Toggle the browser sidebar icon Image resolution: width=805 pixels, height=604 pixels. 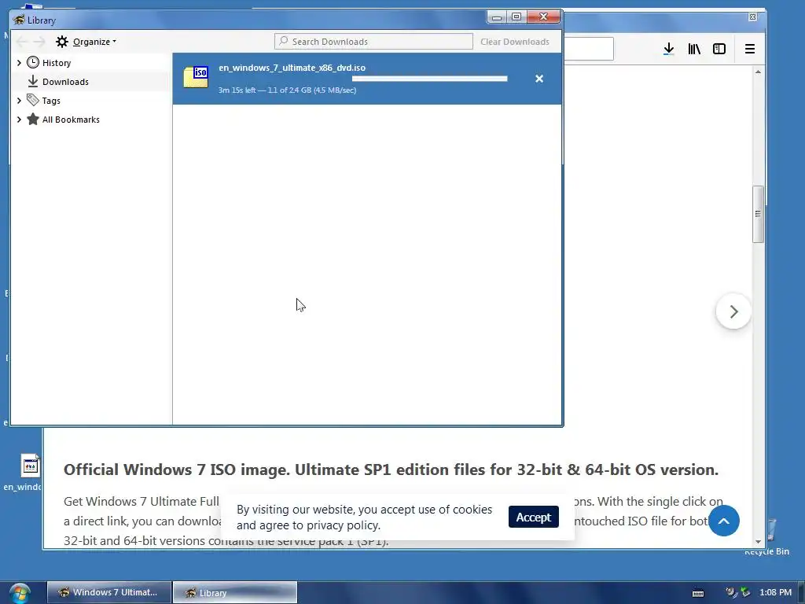click(x=719, y=49)
